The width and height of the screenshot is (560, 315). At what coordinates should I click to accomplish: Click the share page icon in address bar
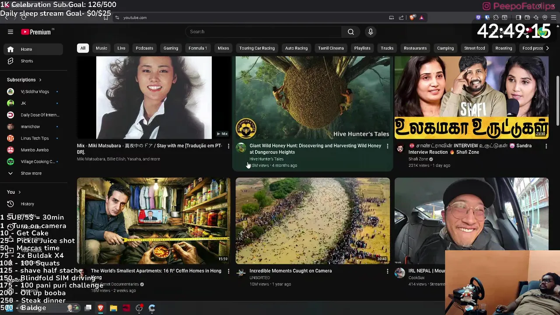(401, 17)
